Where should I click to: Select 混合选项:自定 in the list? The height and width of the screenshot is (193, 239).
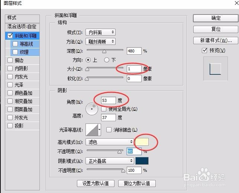[22, 27]
